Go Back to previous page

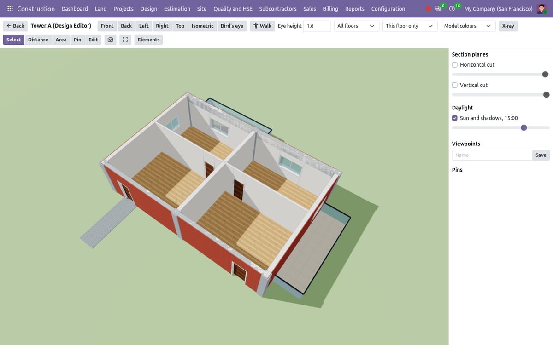(x=15, y=26)
